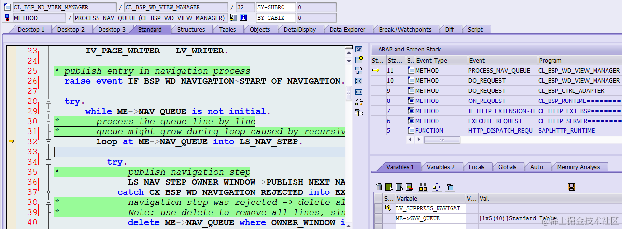This screenshot has width=622, height=229.
Task: Select the Auto tab
Action: click(x=537, y=167)
